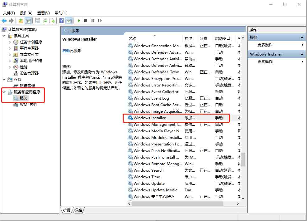Screen dimensions: 307x221
Task: Click the Restart Service toolbar icon
Action: coord(100,21)
